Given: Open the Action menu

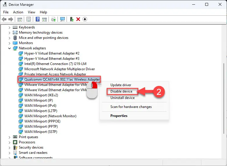Looking at the screenshot, I should click(x=18, y=12).
